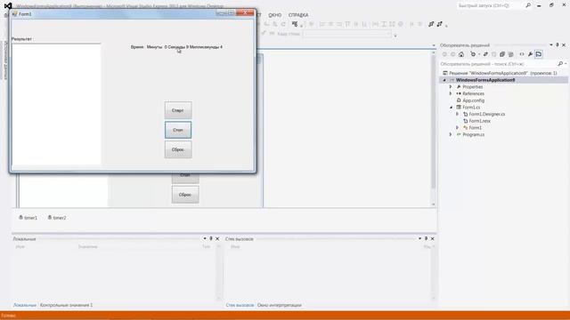Close the Solution Explorer panel

(x=564, y=45)
